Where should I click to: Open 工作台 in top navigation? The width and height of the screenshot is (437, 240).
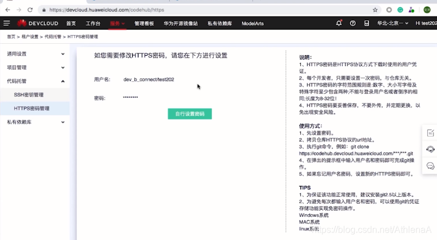tap(93, 23)
